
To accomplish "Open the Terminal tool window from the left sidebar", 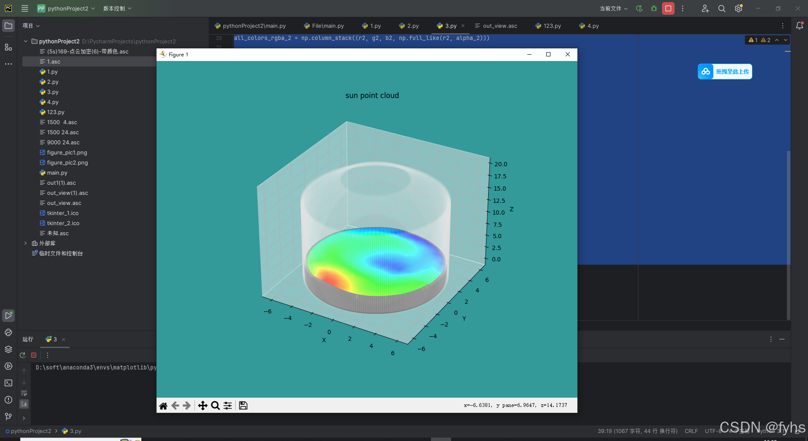I will (x=8, y=383).
